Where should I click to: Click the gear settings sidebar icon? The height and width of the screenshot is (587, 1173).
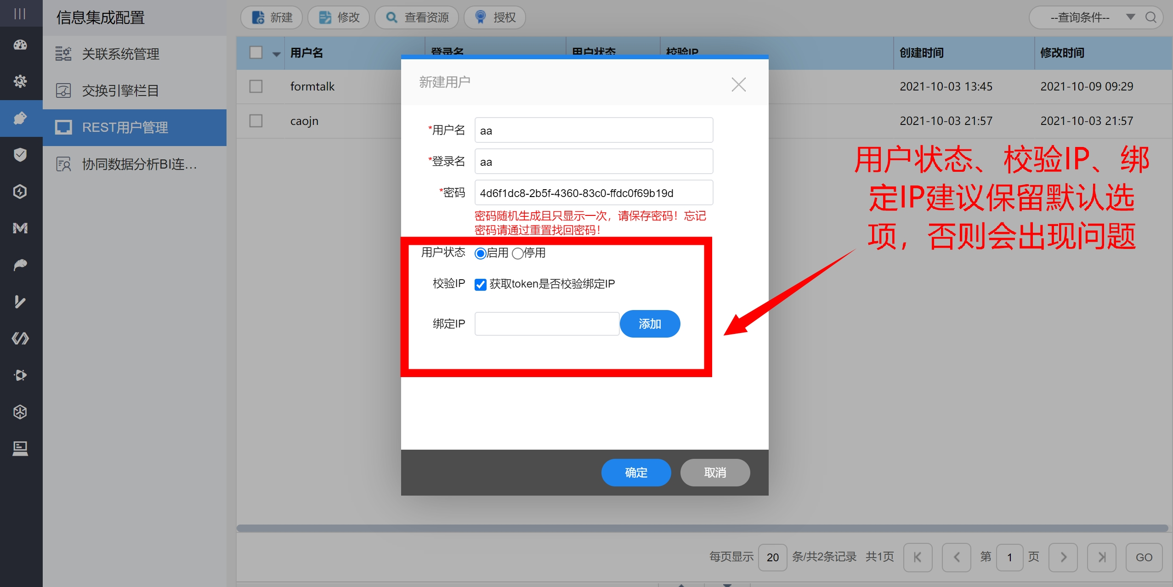click(20, 81)
